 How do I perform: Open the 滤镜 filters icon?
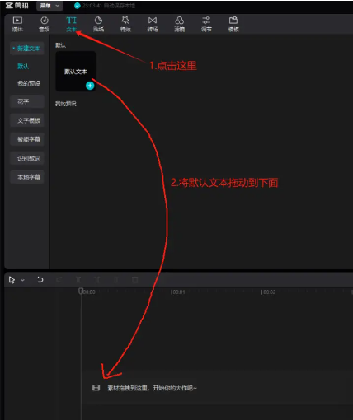179,24
